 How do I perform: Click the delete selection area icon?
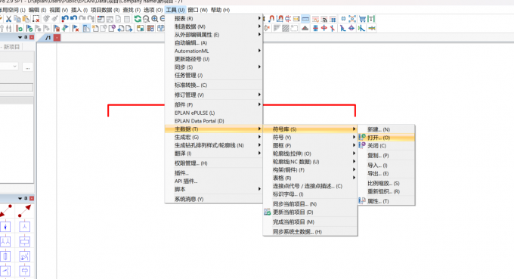click(x=36, y=19)
